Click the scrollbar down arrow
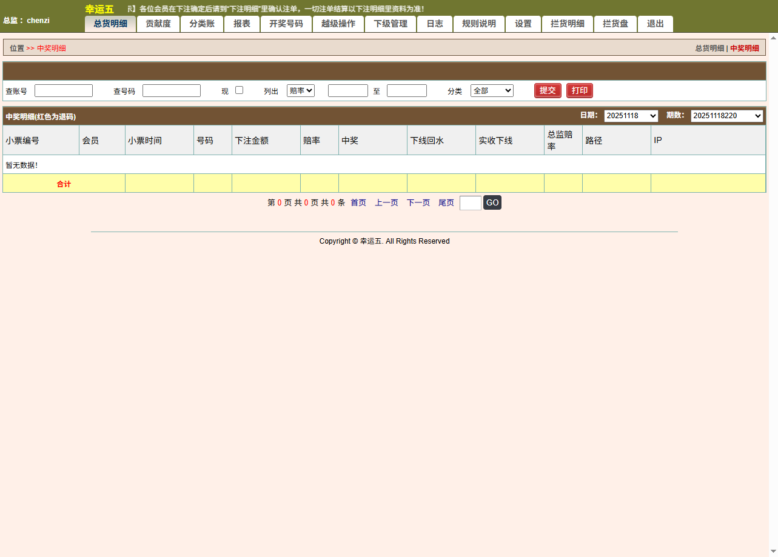This screenshot has width=778, height=557. (x=773, y=552)
